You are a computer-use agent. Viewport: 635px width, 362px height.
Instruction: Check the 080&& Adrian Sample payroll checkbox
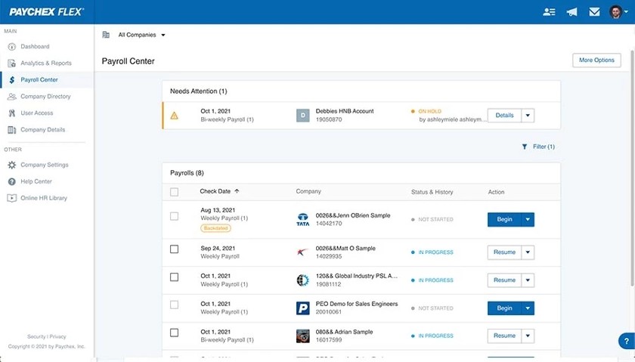pyautogui.click(x=174, y=333)
